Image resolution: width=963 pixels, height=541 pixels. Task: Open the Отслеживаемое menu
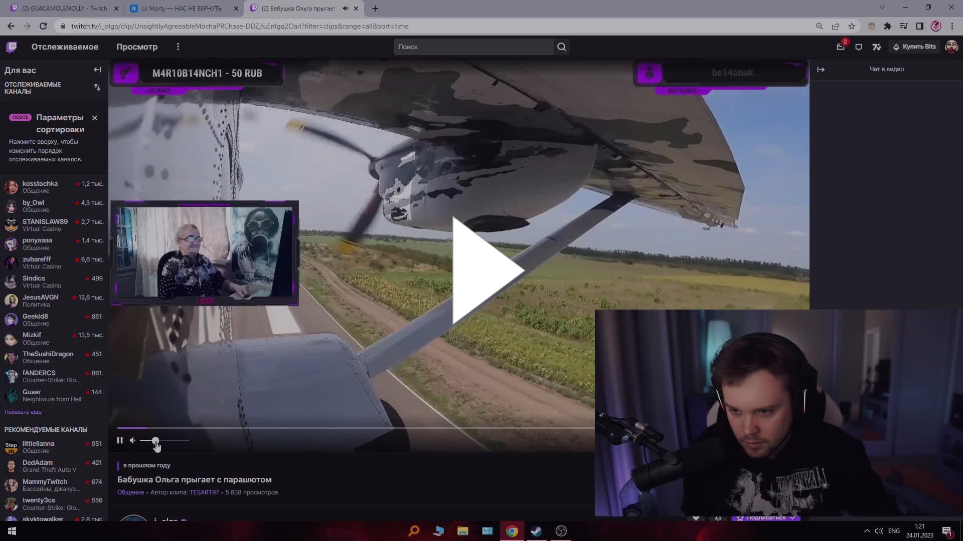(65, 47)
